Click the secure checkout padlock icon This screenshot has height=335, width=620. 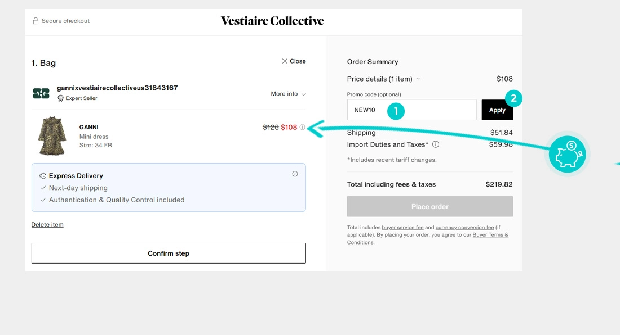[36, 21]
